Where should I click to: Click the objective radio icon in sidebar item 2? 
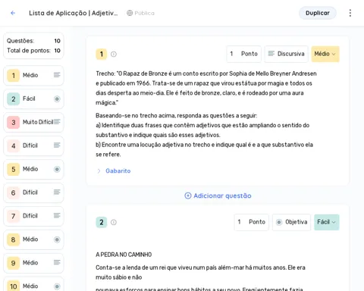click(x=57, y=99)
